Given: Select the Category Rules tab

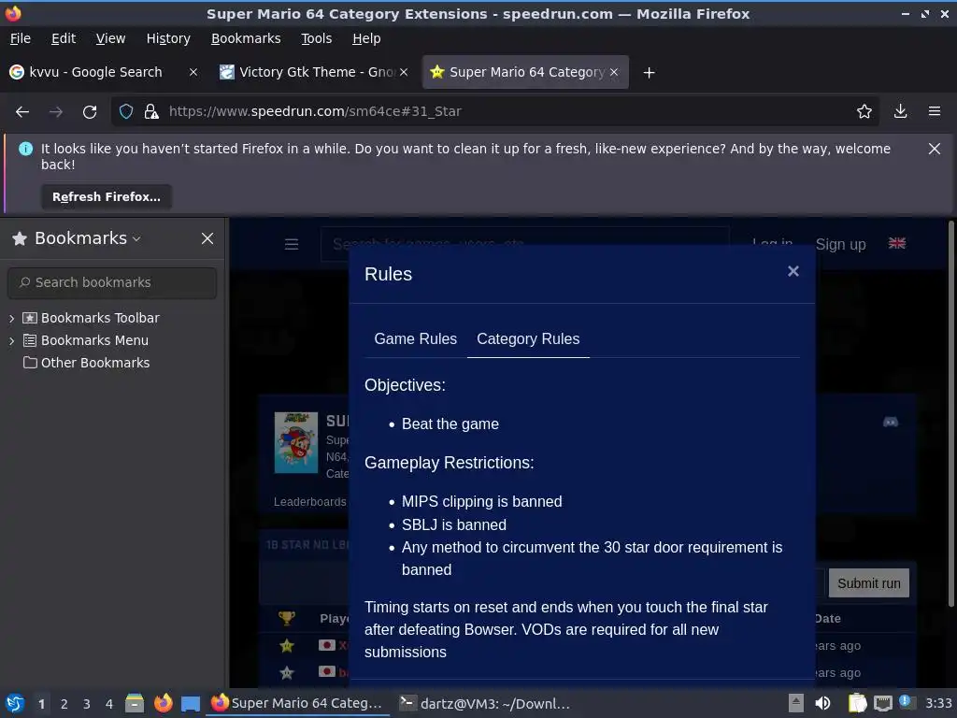Looking at the screenshot, I should pyautogui.click(x=528, y=338).
